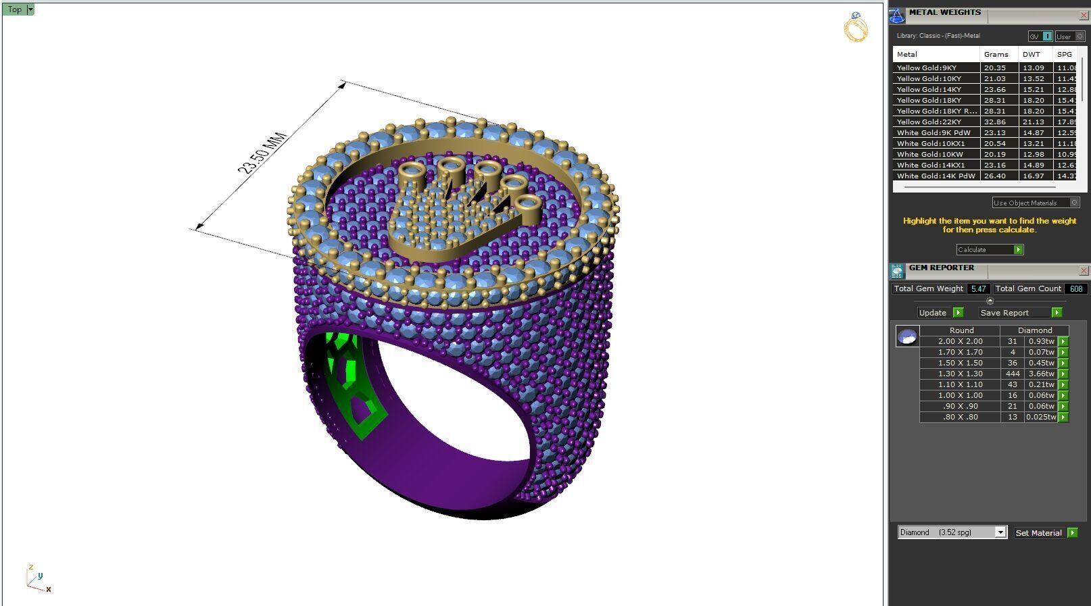This screenshot has height=606, width=1091.
Task: Select the White Gold:14K PdW row
Action: coord(986,176)
